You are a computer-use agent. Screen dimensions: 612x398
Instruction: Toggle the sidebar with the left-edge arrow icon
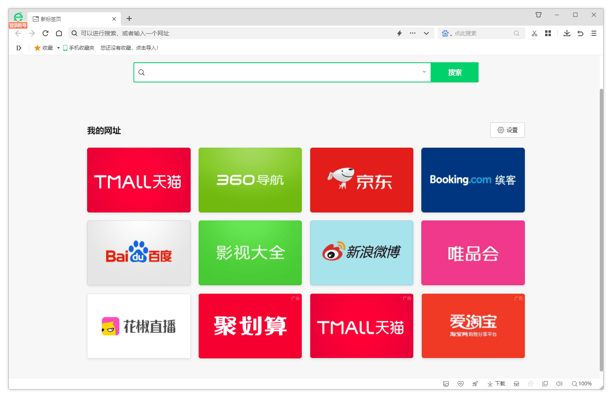point(19,48)
